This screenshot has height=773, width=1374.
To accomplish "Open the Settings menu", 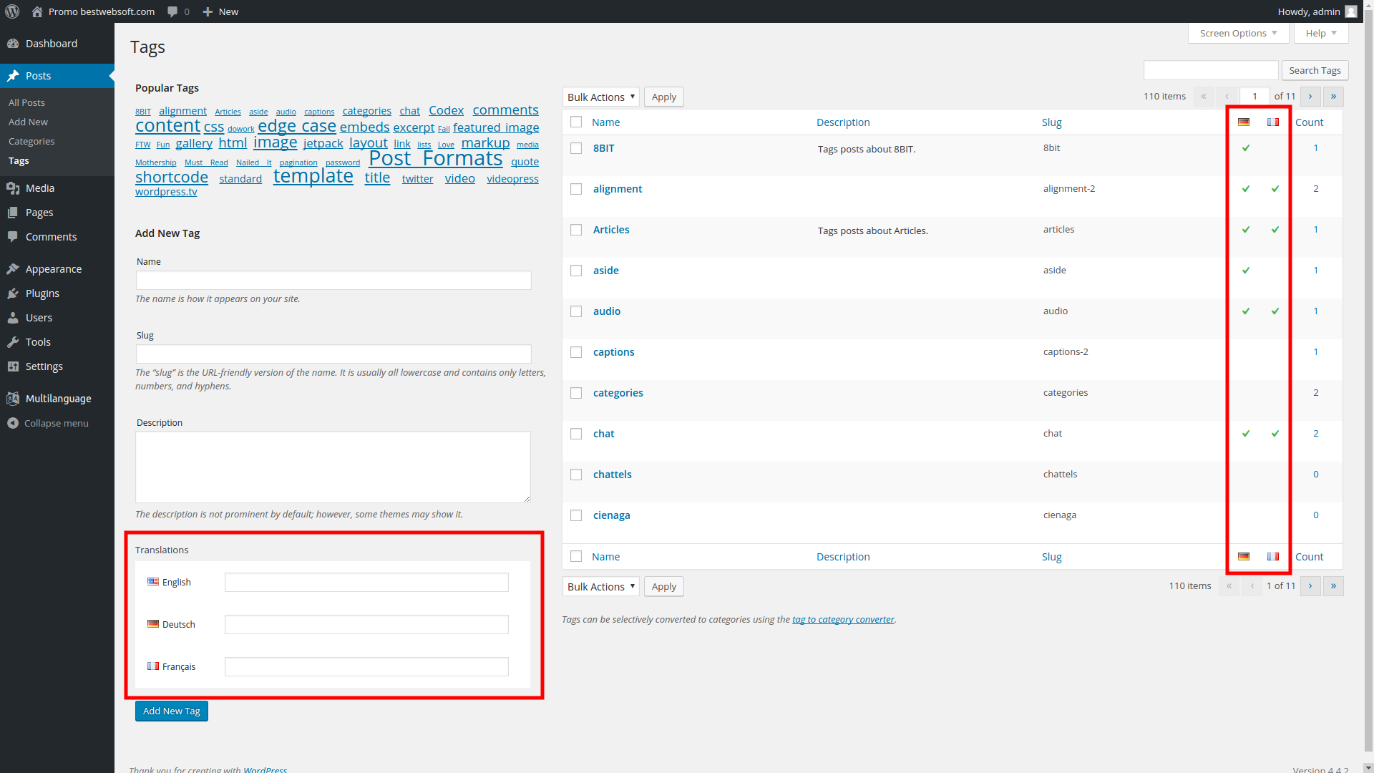I will (57, 366).
